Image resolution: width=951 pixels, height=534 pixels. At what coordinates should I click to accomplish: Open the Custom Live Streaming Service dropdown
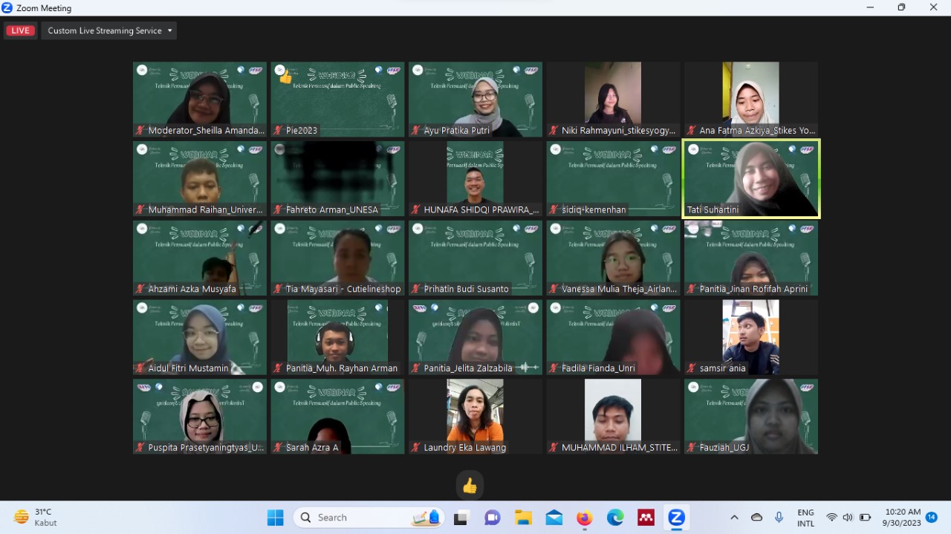pos(109,30)
